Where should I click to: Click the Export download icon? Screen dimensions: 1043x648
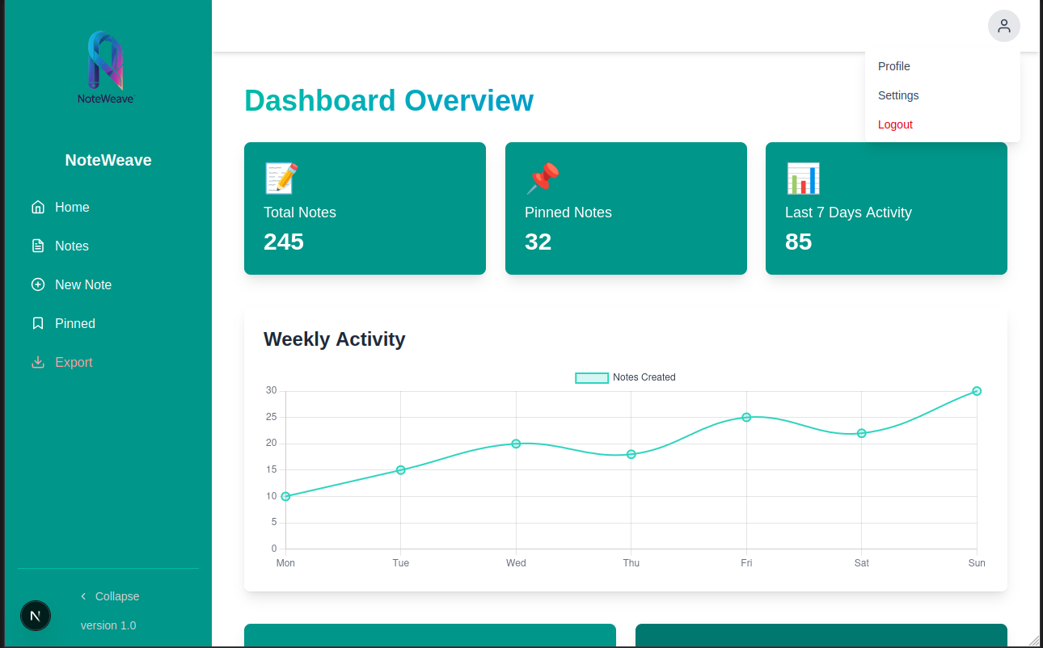pos(38,362)
